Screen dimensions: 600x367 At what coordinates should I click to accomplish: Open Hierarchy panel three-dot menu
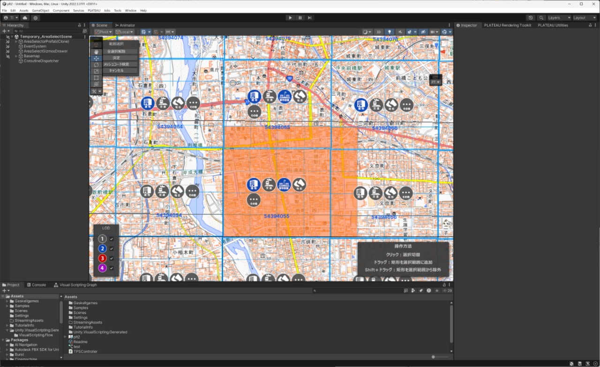tap(84, 25)
